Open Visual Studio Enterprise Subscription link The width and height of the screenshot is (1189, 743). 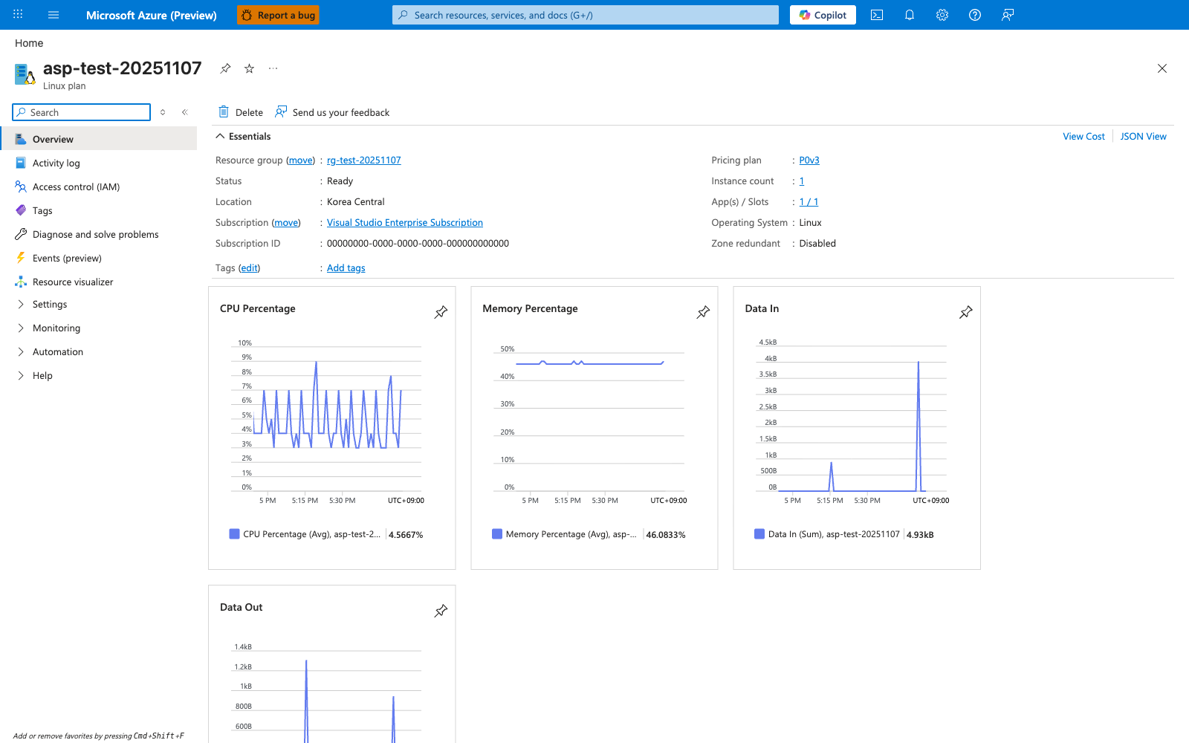[x=405, y=222]
